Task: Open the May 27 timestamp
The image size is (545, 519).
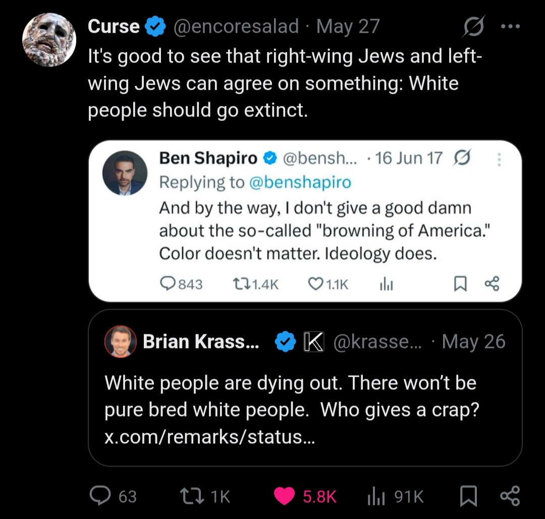Action: click(x=348, y=26)
